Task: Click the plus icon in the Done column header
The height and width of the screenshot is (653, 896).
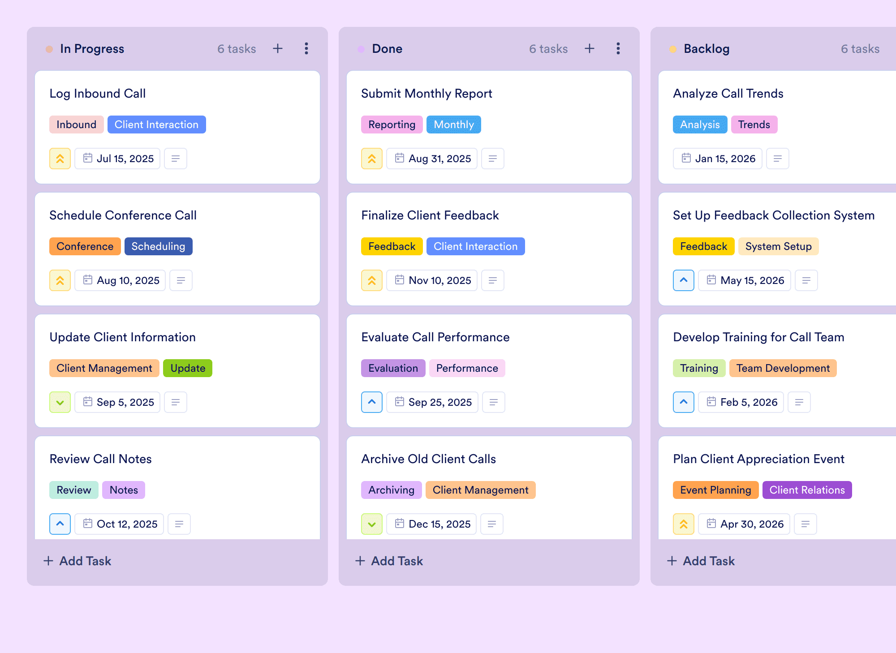Action: point(590,48)
